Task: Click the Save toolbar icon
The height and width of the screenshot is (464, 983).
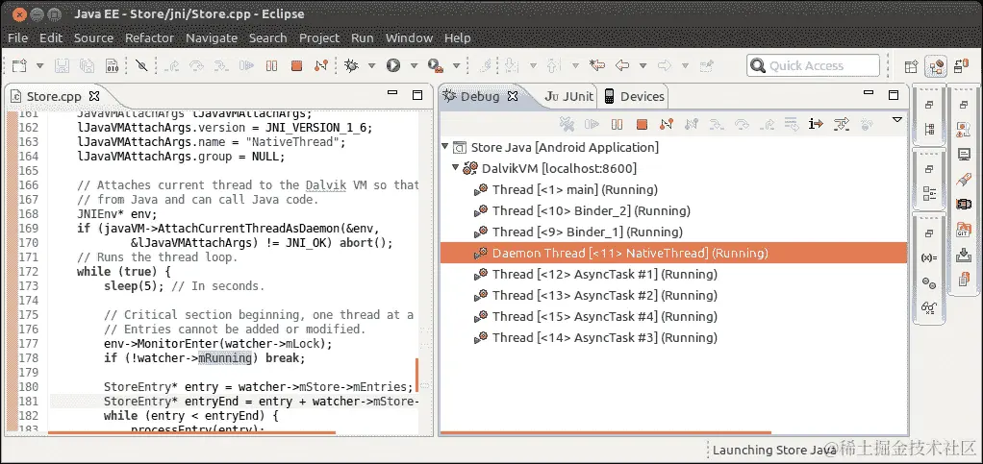Action: [63, 65]
